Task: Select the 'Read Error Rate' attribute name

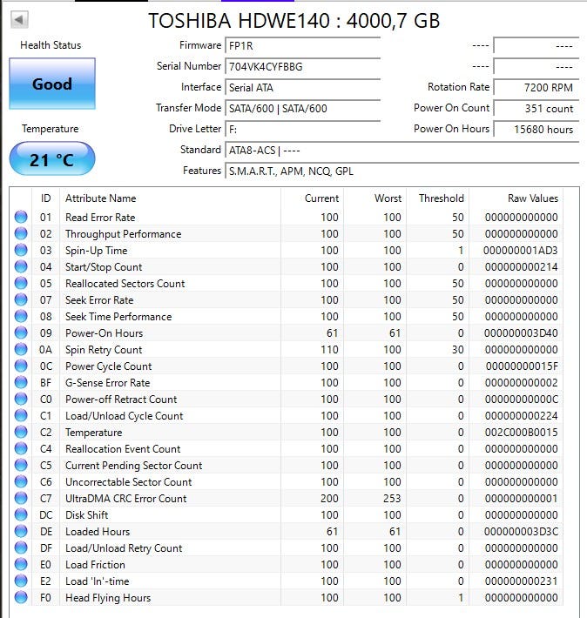Action: [x=100, y=217]
